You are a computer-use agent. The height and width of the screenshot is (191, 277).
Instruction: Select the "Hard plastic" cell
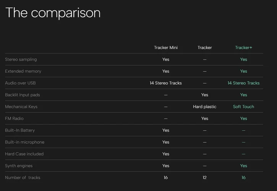point(204,107)
